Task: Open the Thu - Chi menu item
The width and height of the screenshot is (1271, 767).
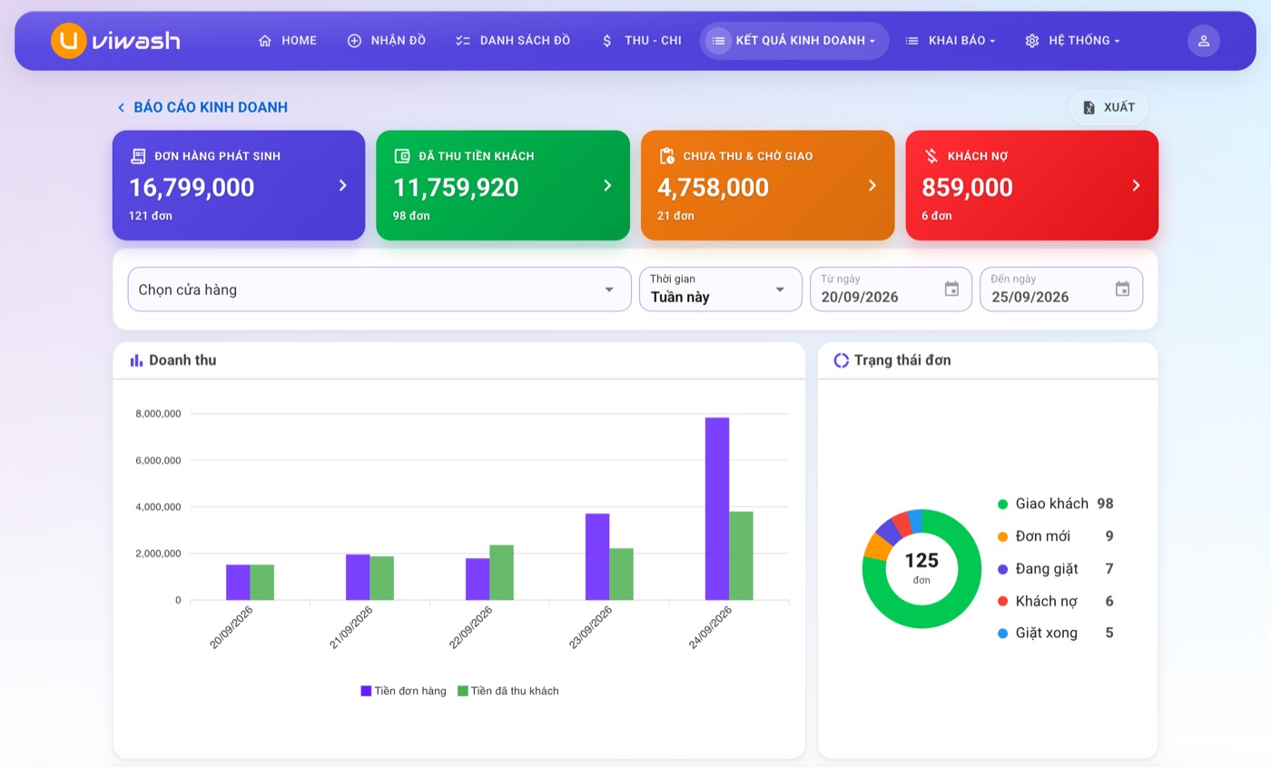Action: click(x=641, y=41)
